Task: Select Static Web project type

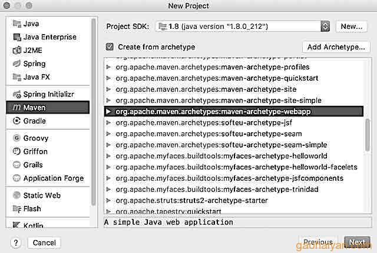Action: tap(48, 195)
